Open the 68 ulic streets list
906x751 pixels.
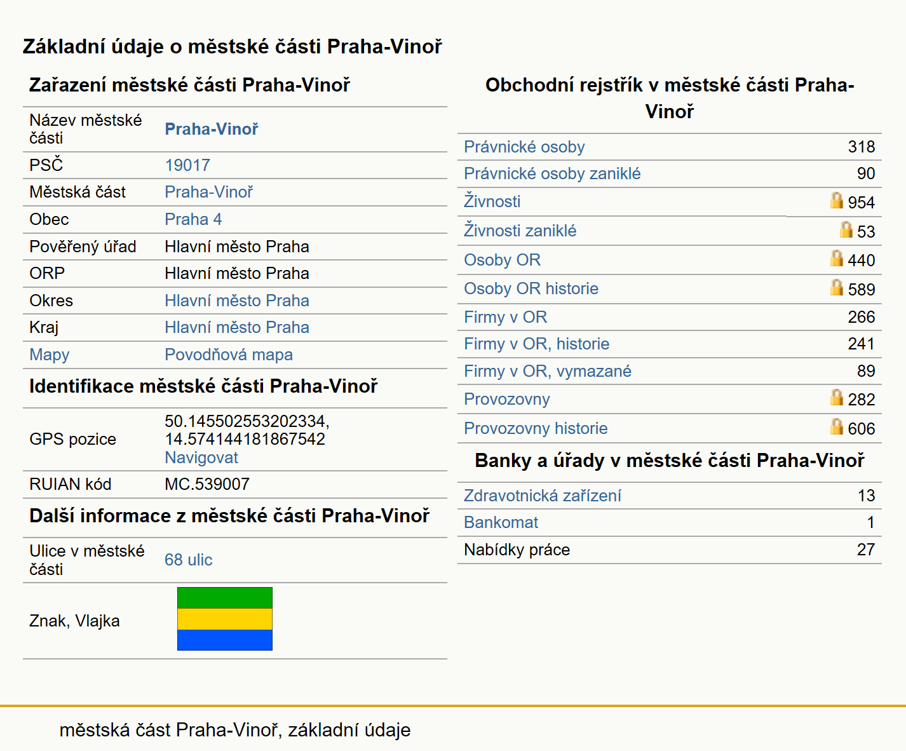coord(189,560)
